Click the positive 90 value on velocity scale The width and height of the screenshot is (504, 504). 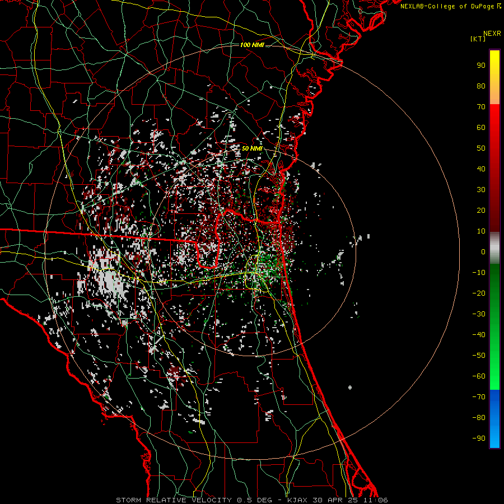[481, 66]
